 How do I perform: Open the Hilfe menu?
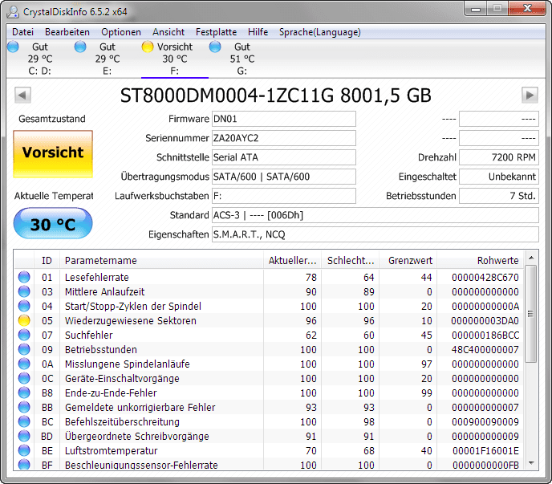[x=258, y=32]
